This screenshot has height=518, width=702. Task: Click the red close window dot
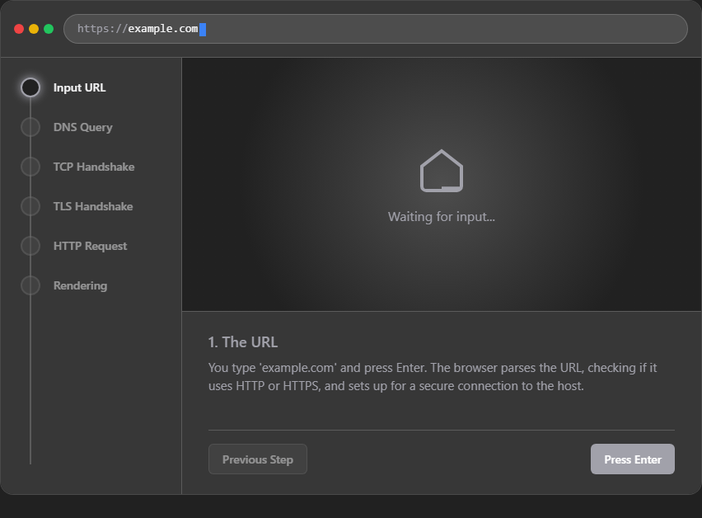pos(19,29)
